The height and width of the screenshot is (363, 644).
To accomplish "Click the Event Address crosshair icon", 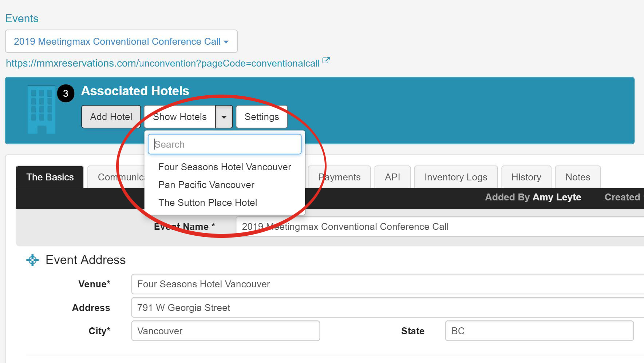I will [32, 260].
